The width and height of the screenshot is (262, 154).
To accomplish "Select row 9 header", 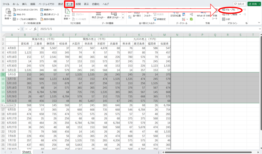I will pos(3,74).
